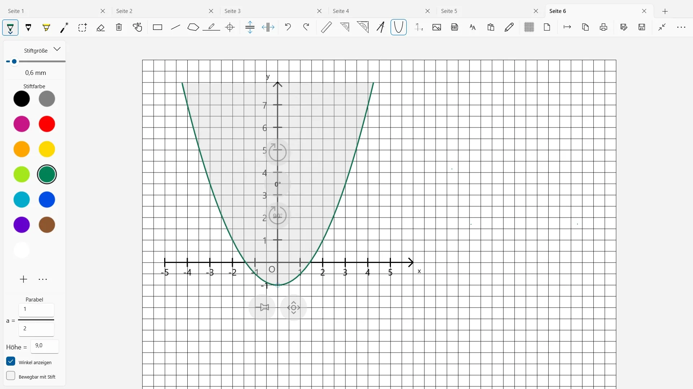The height and width of the screenshot is (389, 693).
Task: Edit the parabola denominator field
Action: pyautogui.click(x=36, y=329)
